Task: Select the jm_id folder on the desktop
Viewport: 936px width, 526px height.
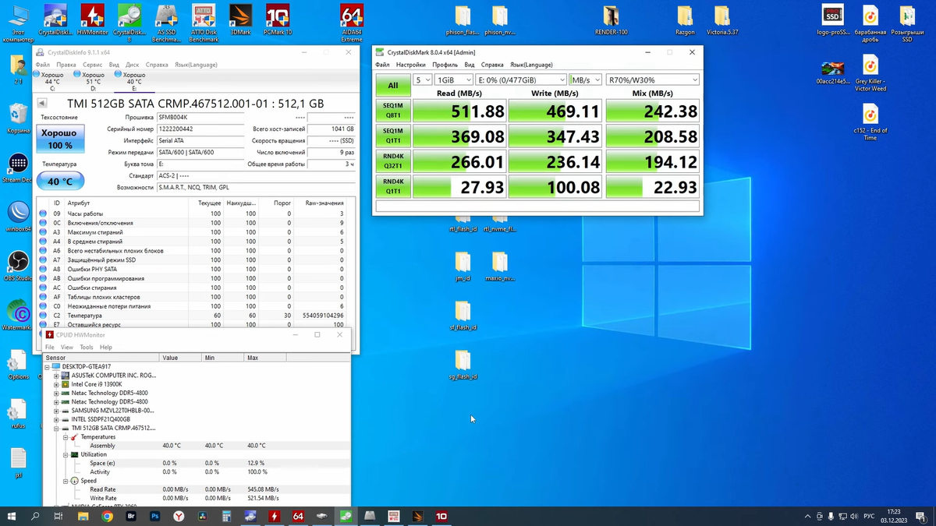Action: [x=463, y=267]
